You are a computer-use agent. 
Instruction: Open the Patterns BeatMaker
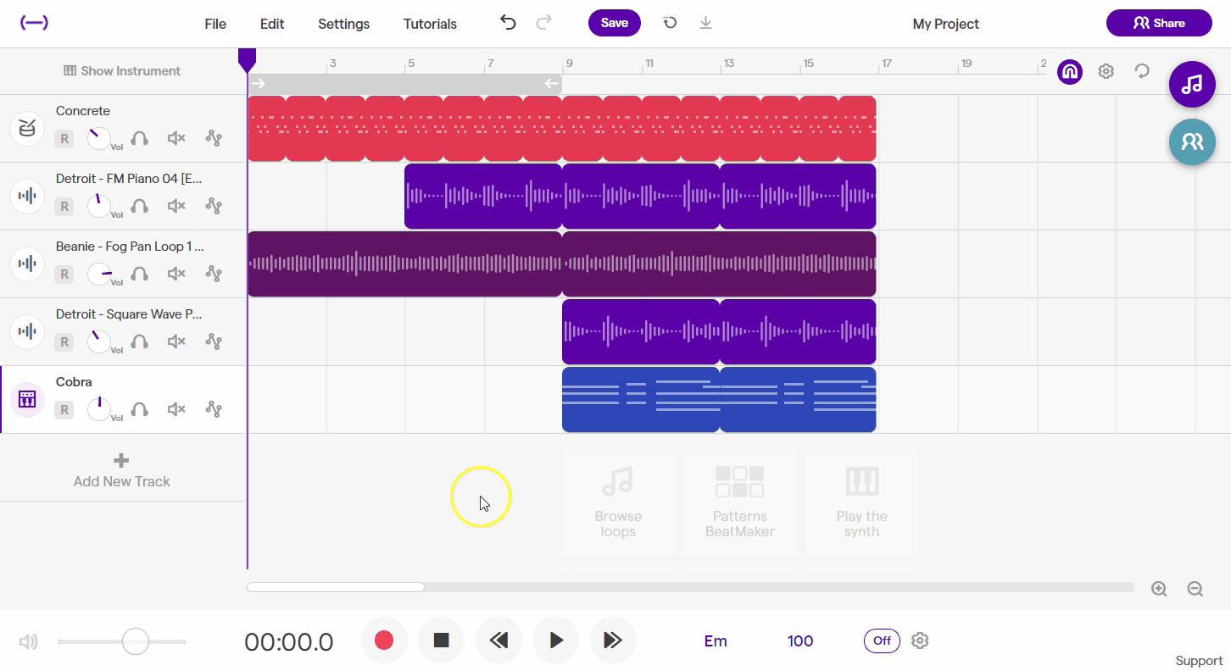point(739,502)
